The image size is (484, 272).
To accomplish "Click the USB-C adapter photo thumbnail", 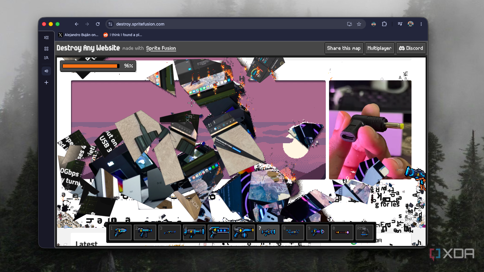I will [x=370, y=130].
